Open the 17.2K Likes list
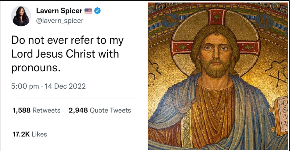The width and height of the screenshot is (290, 152). click(30, 134)
